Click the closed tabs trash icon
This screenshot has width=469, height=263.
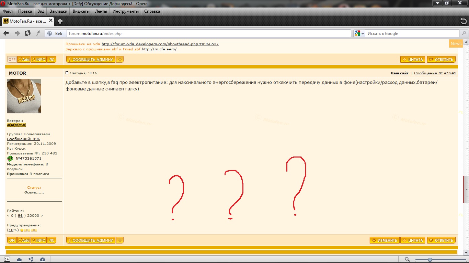tap(463, 21)
